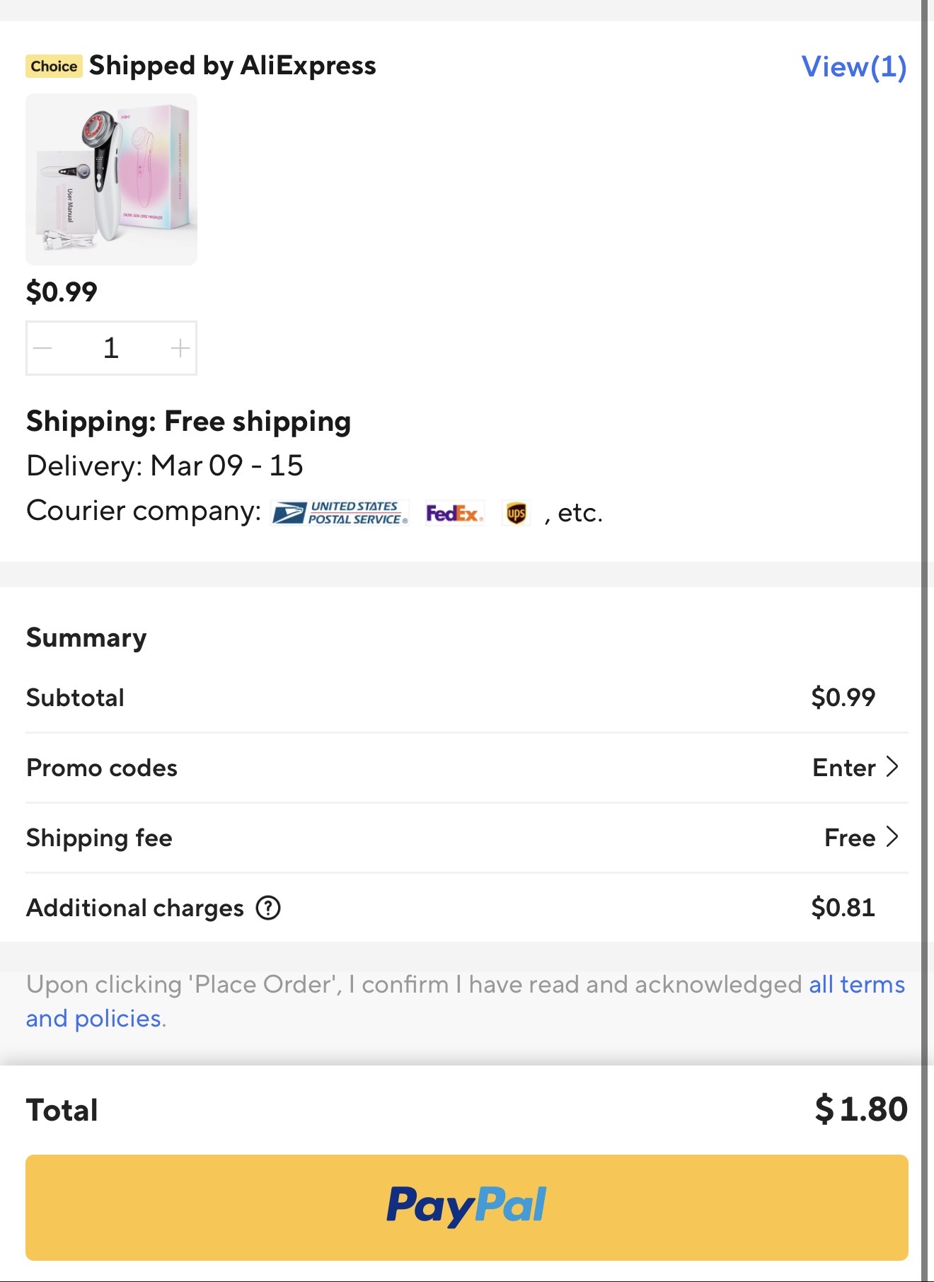The image size is (934, 1282).
Task: Click the yellow Choice badge
Action: pos(54,66)
